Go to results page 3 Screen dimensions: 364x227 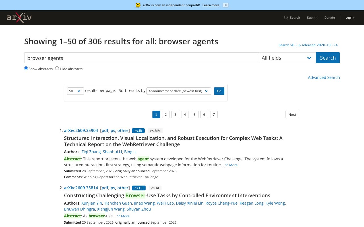(x=175, y=114)
